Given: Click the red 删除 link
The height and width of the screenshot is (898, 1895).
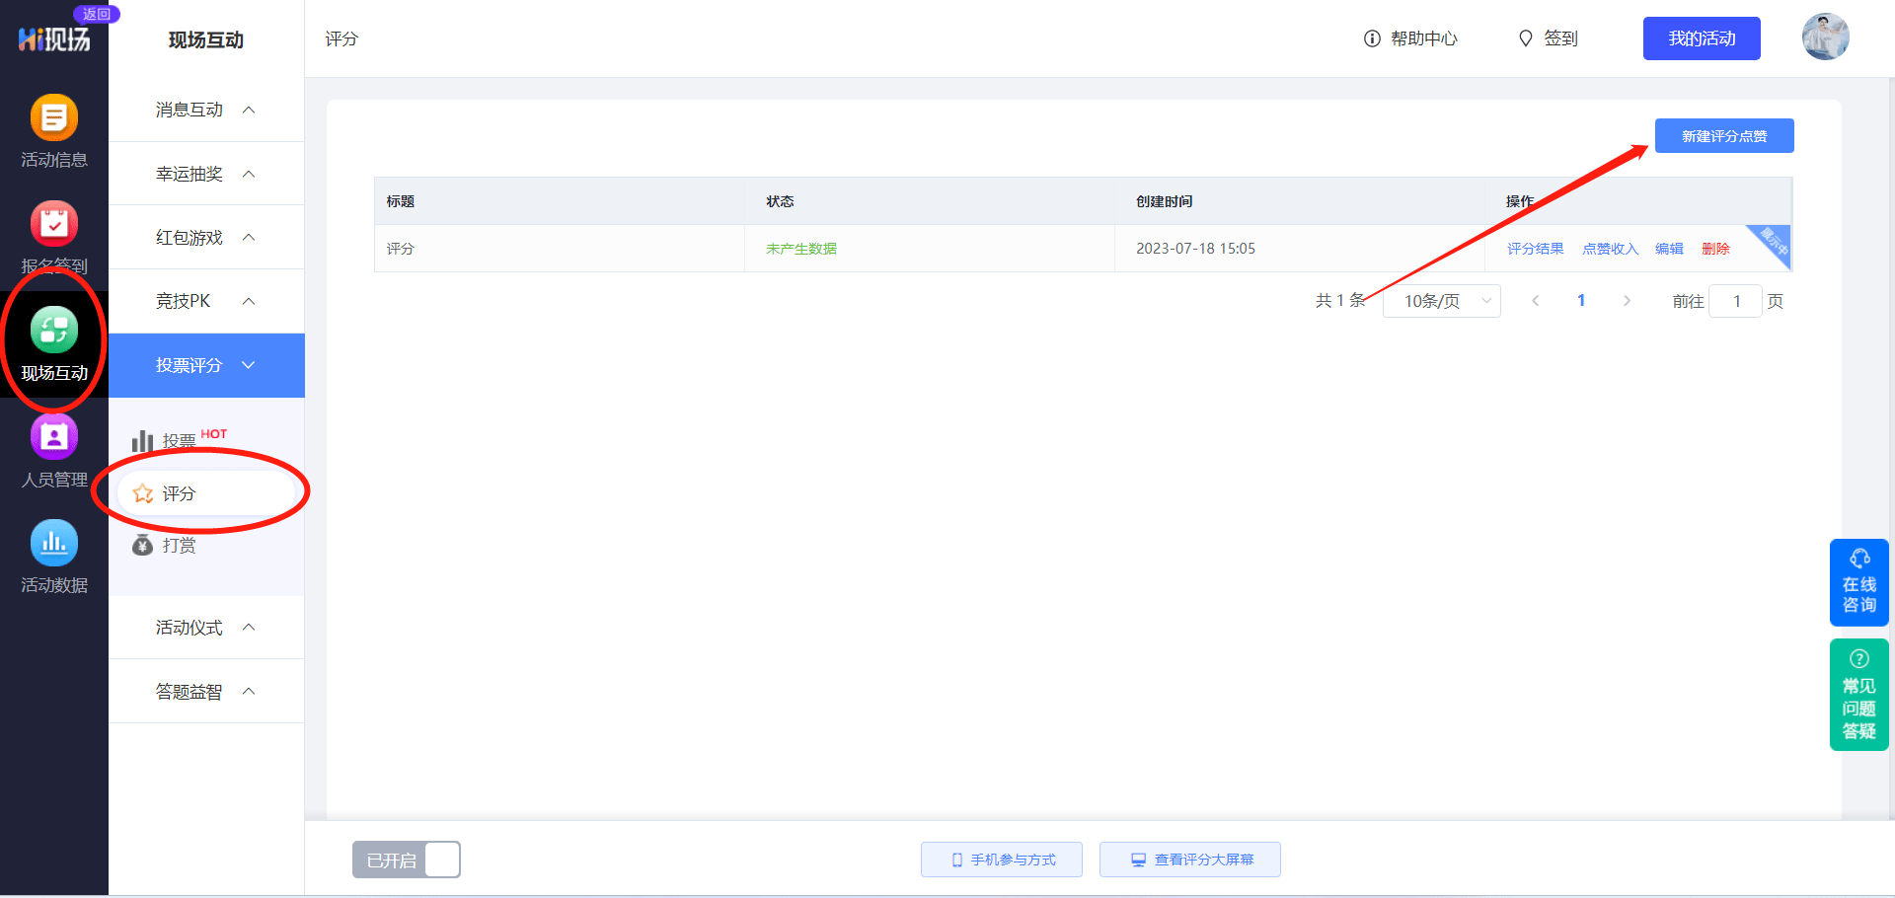Looking at the screenshot, I should [1715, 249].
